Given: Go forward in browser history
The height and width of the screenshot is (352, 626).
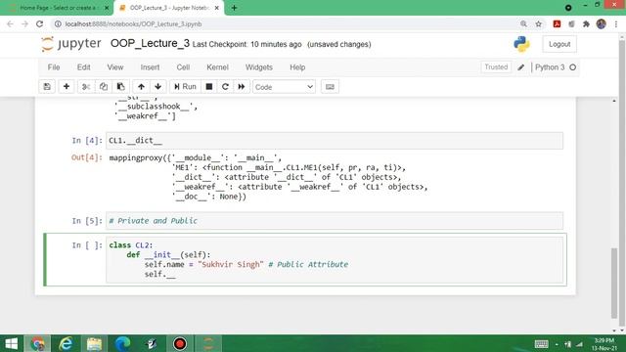Looking at the screenshot, I should pyautogui.click(x=24, y=23).
